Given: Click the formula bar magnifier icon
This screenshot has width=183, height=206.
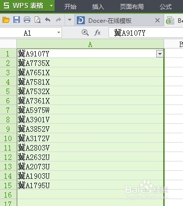Looking at the screenshot, I should point(85,33).
